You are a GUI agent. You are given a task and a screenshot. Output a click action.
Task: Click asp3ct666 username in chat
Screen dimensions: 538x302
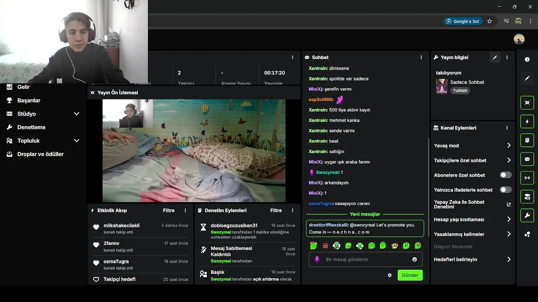(x=321, y=99)
